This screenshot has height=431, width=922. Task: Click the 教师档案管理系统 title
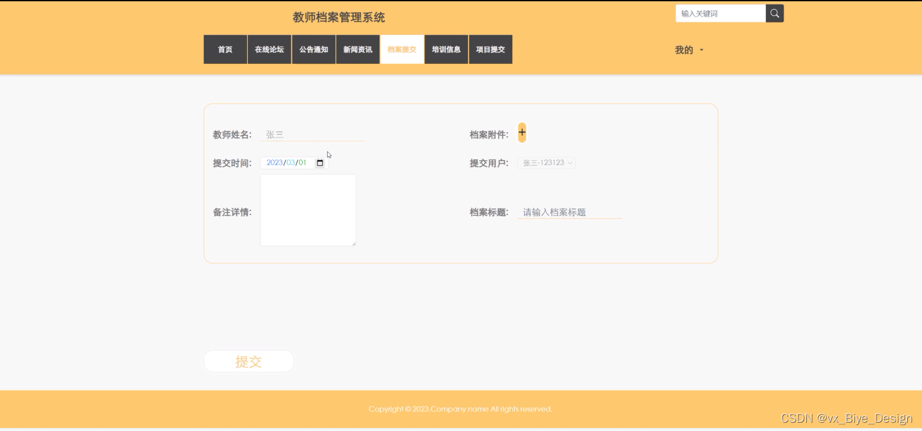[x=339, y=17]
